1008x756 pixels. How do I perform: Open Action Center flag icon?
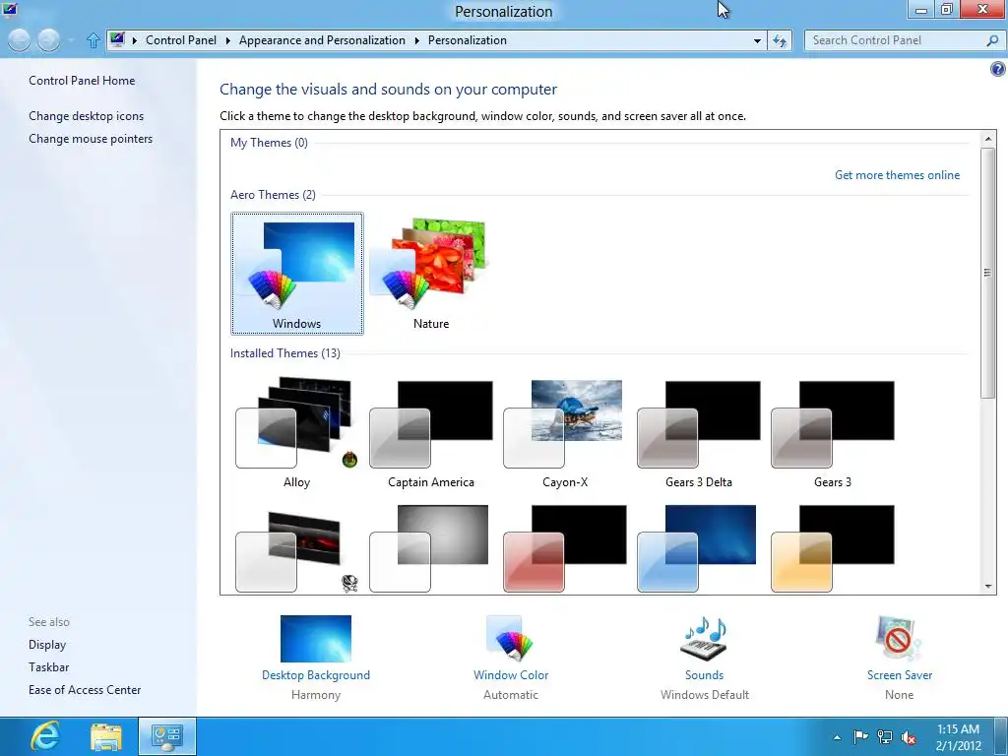click(x=860, y=736)
